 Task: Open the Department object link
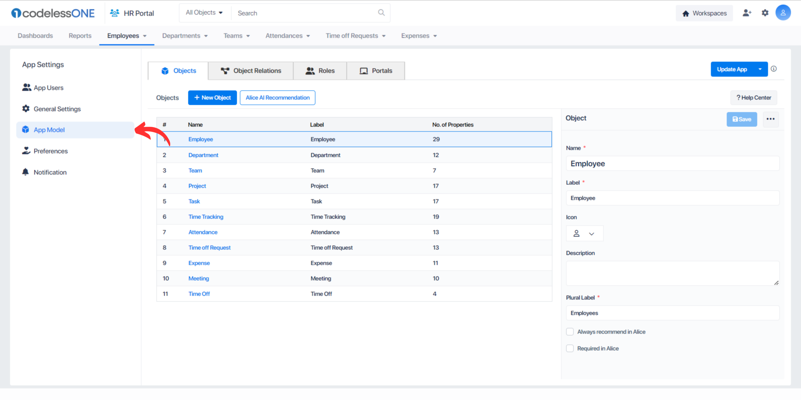tap(203, 155)
